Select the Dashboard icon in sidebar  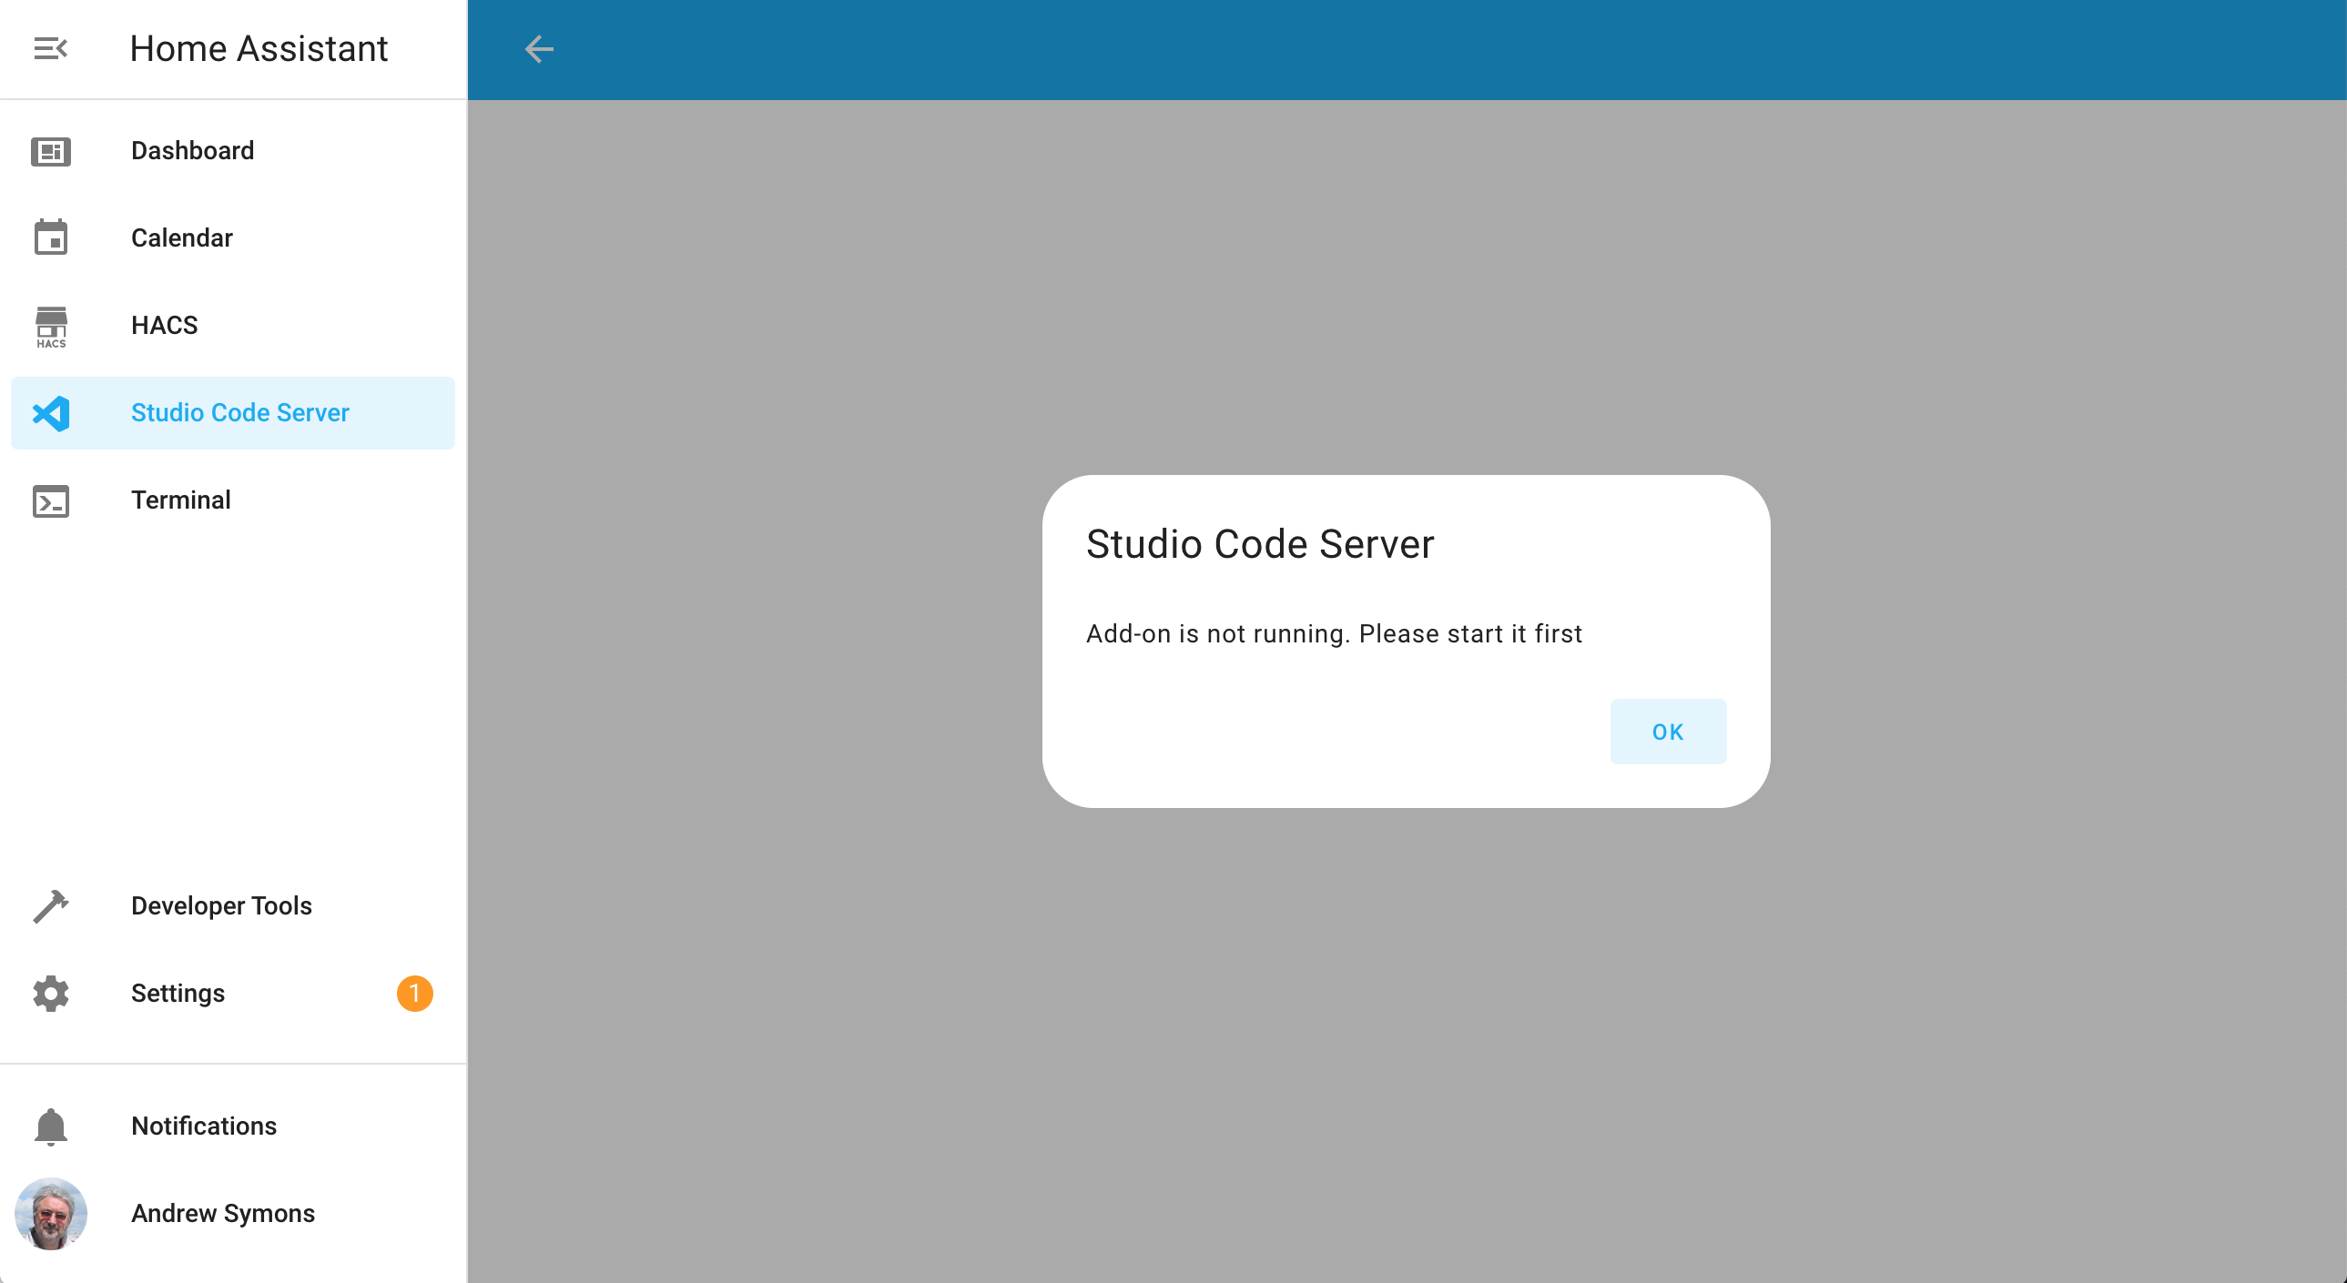tap(50, 150)
